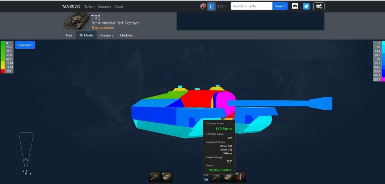Select the T95 label under VS
This screenshot has height=184, width=385.
click(206, 180)
